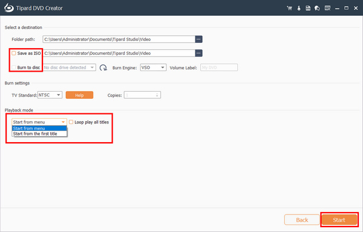
Task: Click the orange Help button
Action: pyautogui.click(x=79, y=95)
